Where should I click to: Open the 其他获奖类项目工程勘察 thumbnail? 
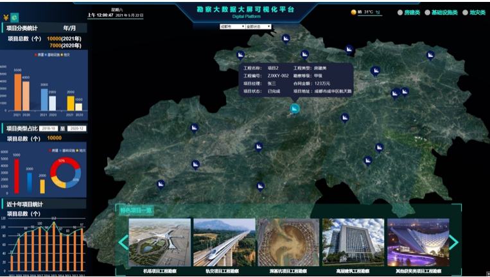coord(418,242)
